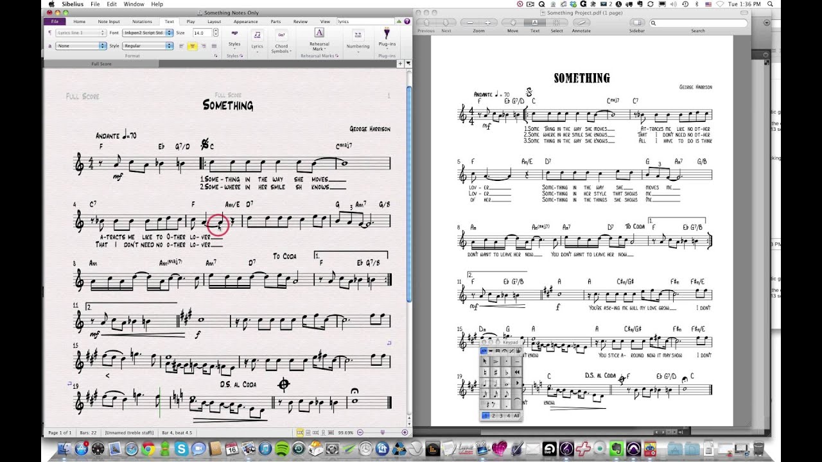Image resolution: width=822 pixels, height=462 pixels.
Task: Choose quarter note on Keypad
Action: [485, 384]
